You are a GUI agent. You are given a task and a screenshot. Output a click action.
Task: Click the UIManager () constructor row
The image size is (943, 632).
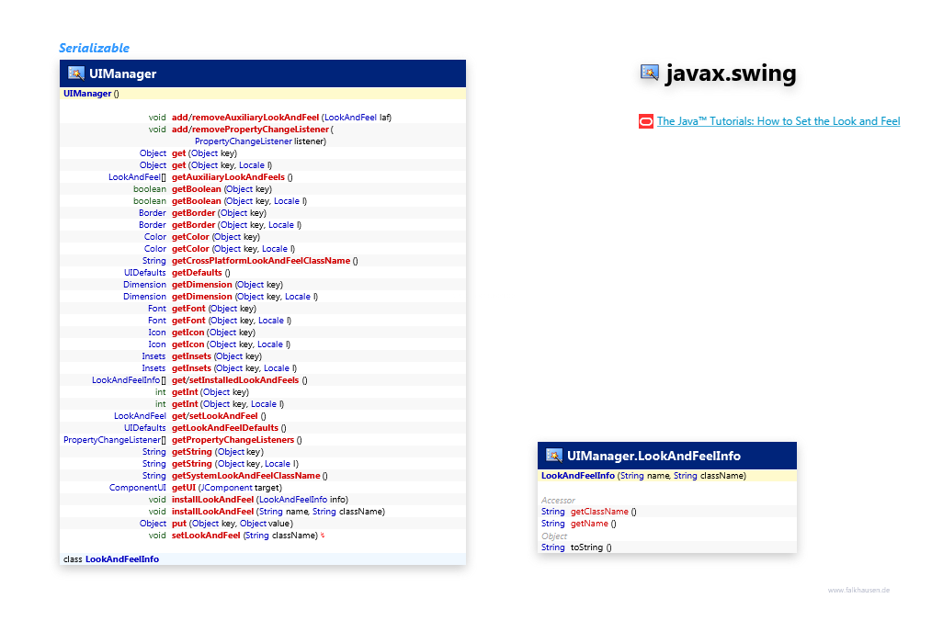tap(263, 93)
